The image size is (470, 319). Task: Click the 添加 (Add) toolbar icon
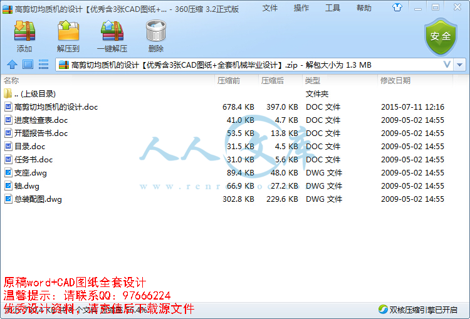[24, 31]
